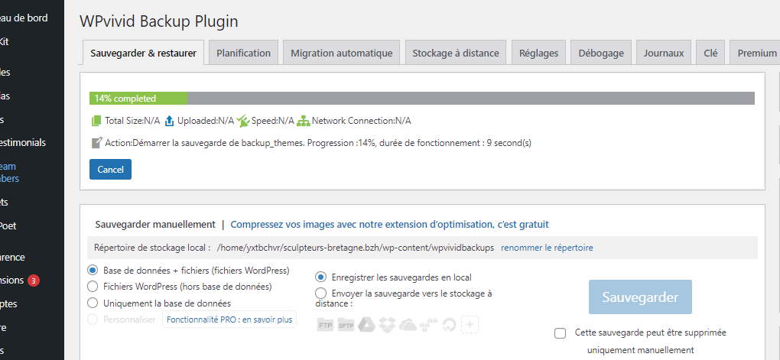This screenshot has width=780, height=360.
Task: Click the Amazon S3 storage icon
Action: pos(428,325)
